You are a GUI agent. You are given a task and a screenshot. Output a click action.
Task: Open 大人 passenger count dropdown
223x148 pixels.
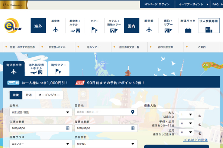click(186, 115)
